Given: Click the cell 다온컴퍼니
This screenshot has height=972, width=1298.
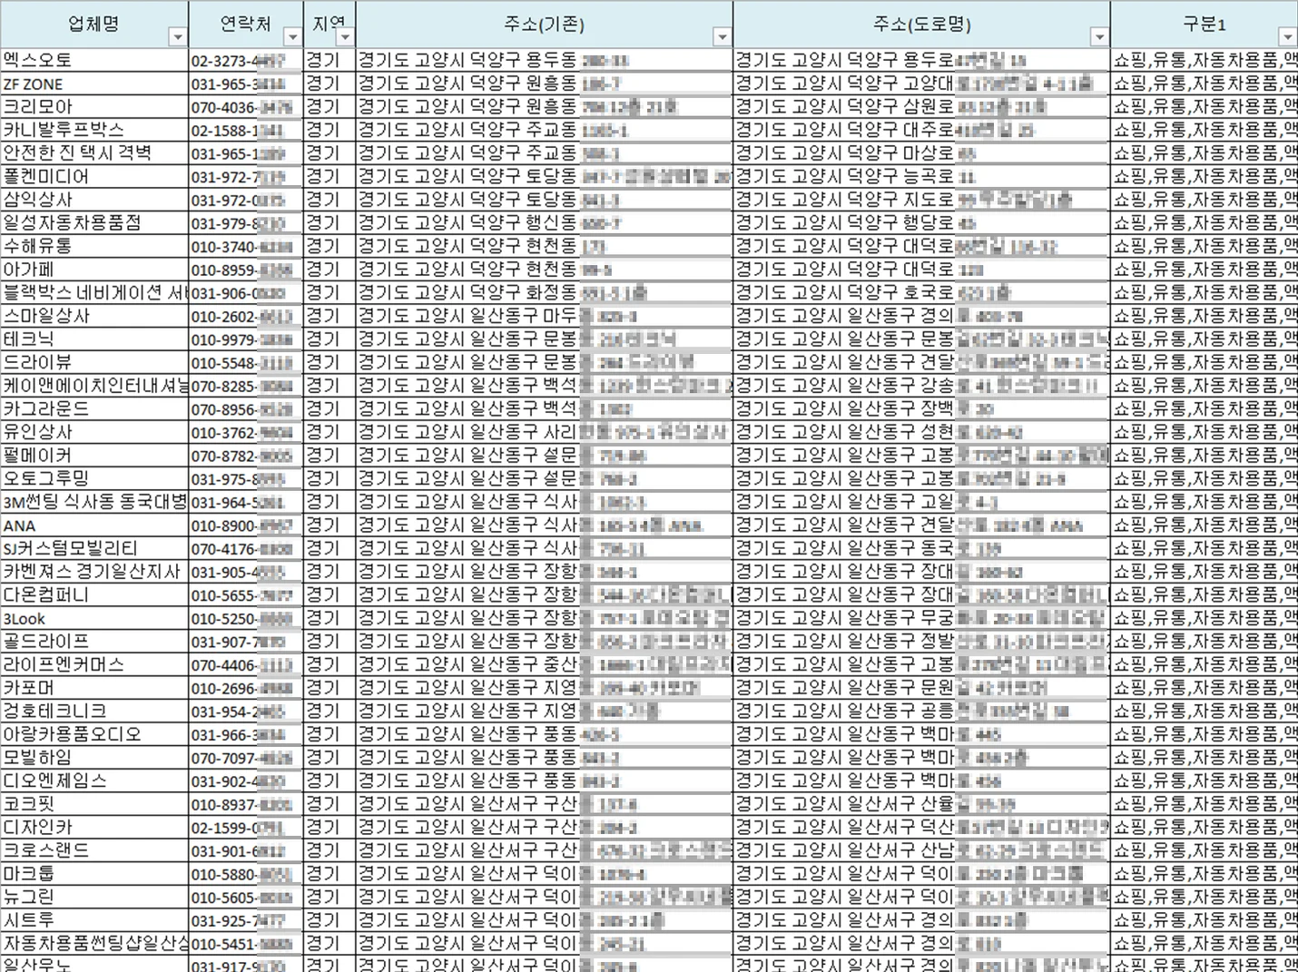Looking at the screenshot, I should 94,594.
